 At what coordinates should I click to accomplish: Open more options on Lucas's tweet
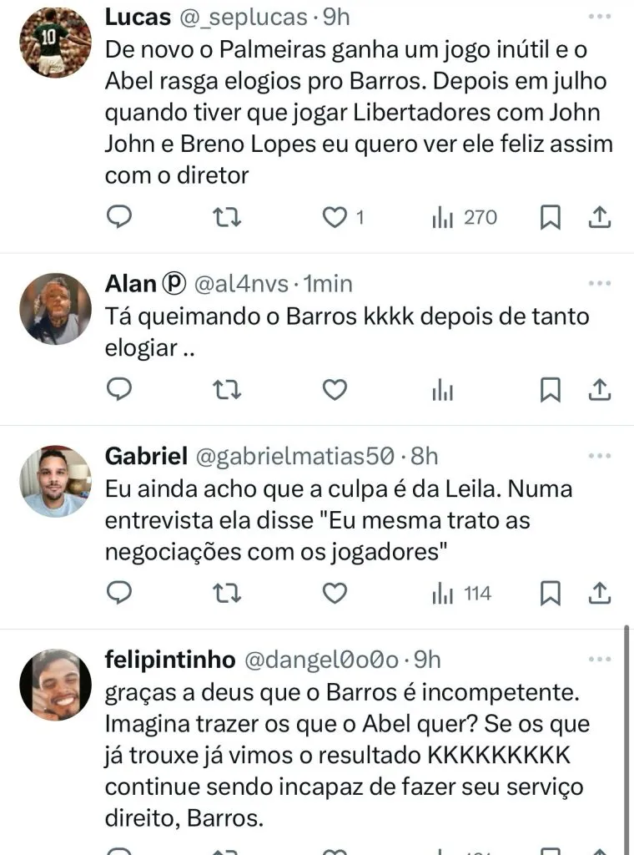[599, 17]
